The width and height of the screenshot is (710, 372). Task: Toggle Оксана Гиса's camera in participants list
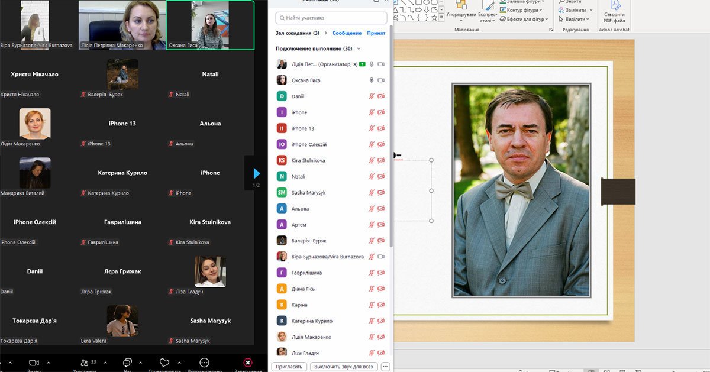[382, 80]
